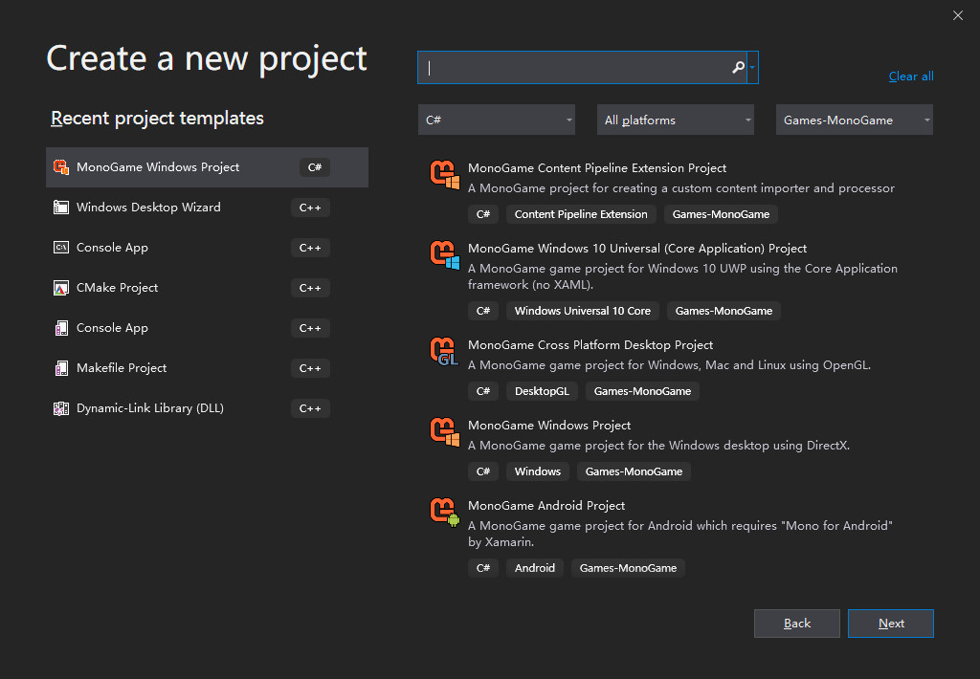Click the MonoGame Android Project icon
This screenshot has height=679, width=980.
tap(445, 513)
